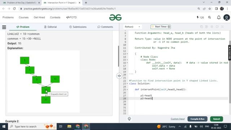Bookmark this page with the star icon

click(210, 9)
